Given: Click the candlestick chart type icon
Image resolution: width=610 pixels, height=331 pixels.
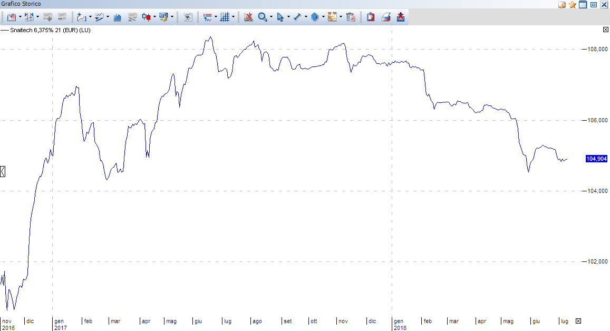Looking at the screenshot, I should pyautogui.click(x=146, y=17).
